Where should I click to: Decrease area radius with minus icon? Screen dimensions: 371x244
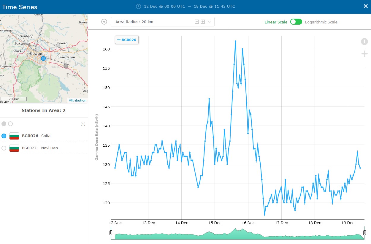(x=196, y=22)
